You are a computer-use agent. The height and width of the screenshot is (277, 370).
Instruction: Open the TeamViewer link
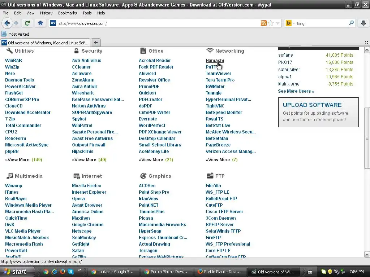coord(218,74)
